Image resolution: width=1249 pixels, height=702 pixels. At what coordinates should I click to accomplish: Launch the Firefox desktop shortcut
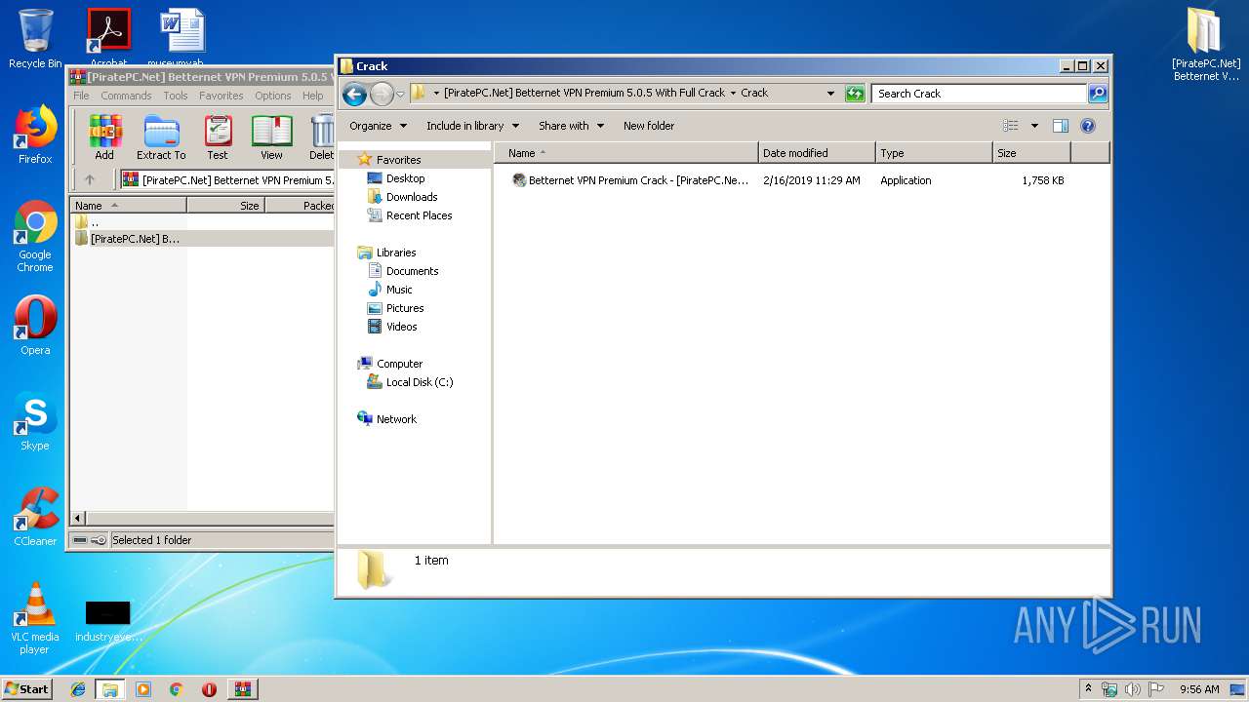coord(35,136)
